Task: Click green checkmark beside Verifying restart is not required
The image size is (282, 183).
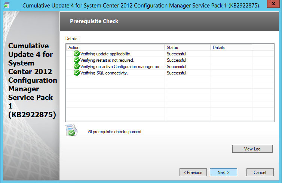Action: 77,60
